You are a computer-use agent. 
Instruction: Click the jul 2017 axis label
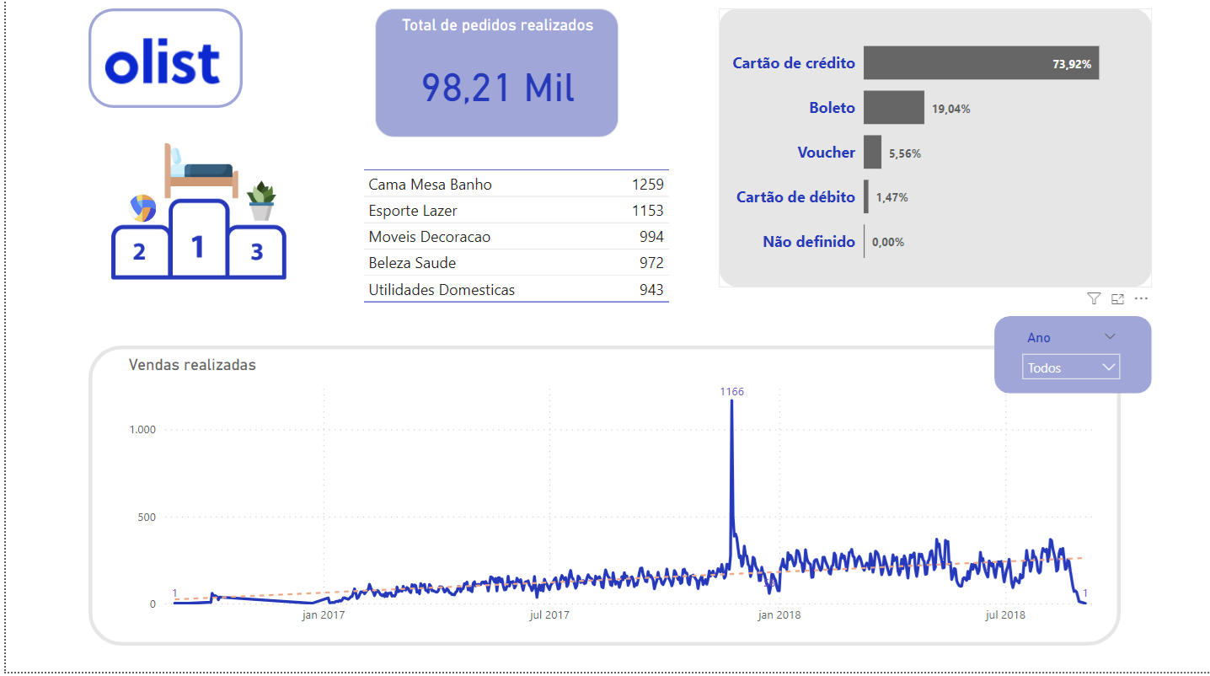pyautogui.click(x=549, y=614)
